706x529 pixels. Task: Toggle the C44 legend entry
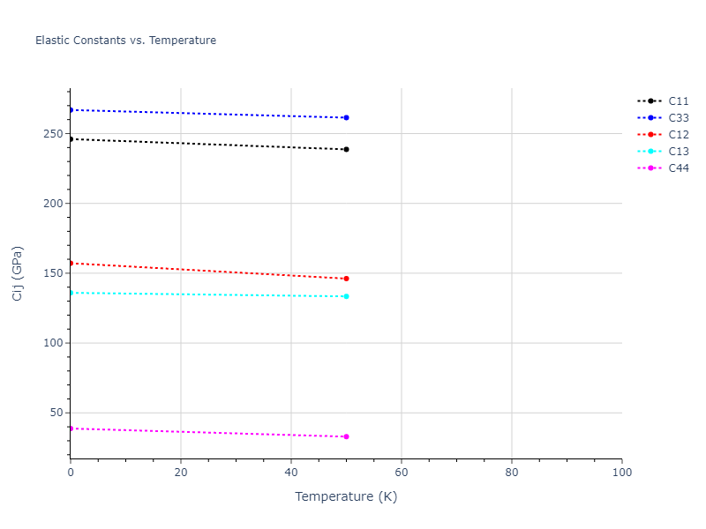click(x=678, y=168)
